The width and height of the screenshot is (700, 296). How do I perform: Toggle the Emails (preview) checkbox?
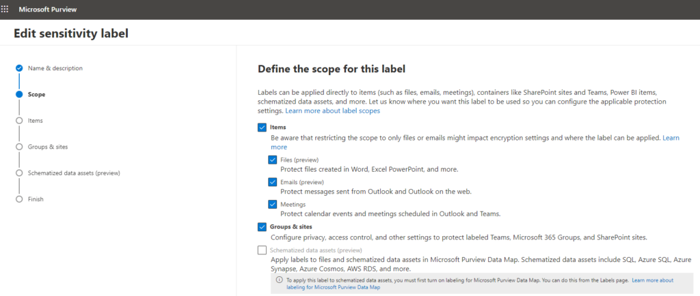(273, 182)
